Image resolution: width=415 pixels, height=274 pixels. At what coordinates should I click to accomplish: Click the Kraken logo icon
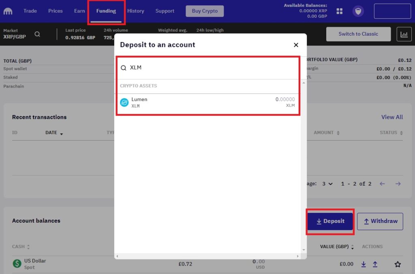(x=8, y=11)
